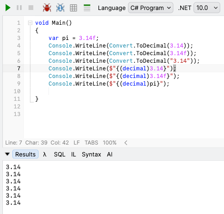Viewport: 224px width, 214px height.
Task: Switch results to rich text view icon
Action: point(87,8)
